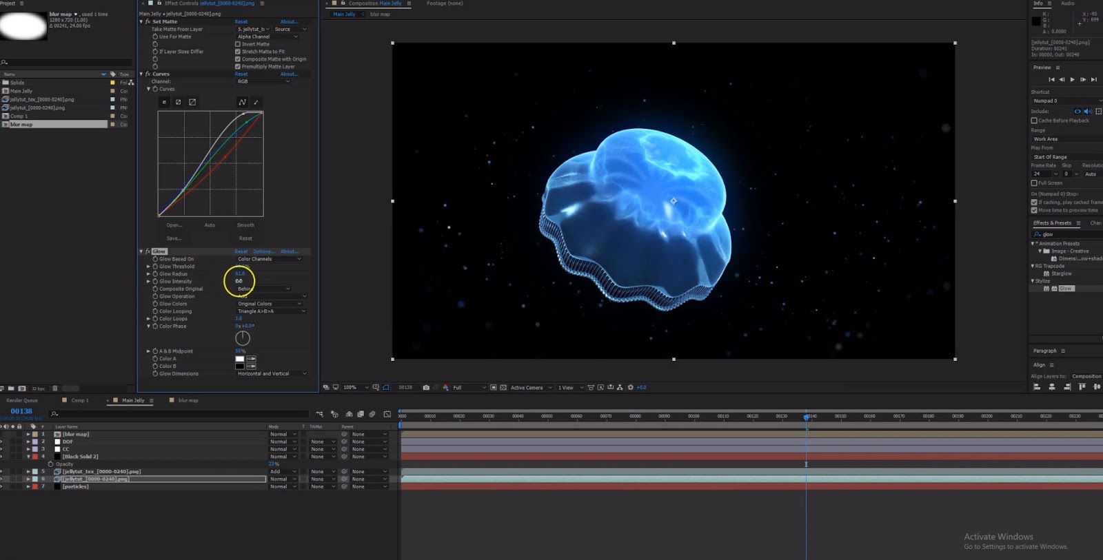
Task: Click the Smooth button in Curves
Action: pyautogui.click(x=245, y=225)
